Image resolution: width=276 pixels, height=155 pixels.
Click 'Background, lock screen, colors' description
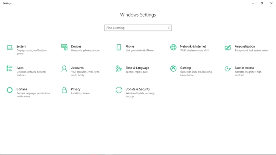(x=251, y=51)
